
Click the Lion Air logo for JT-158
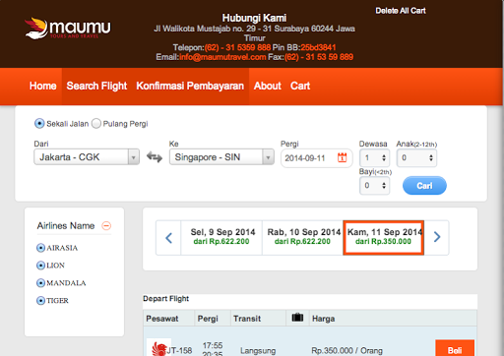tap(158, 348)
